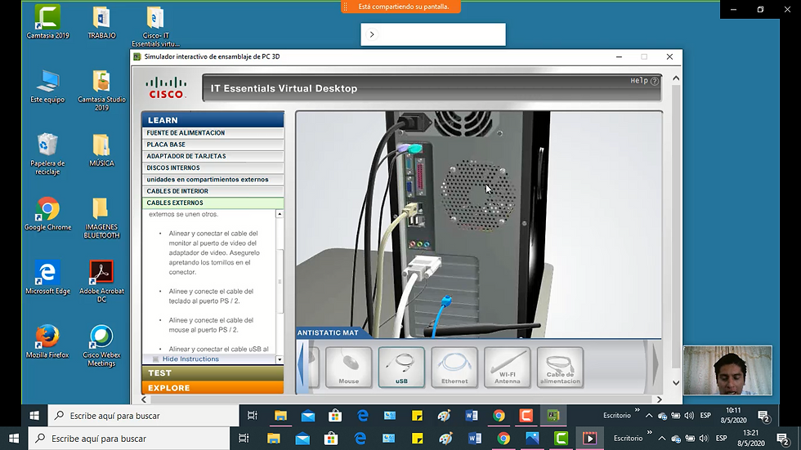Viewport: 801px width, 450px height.
Task: Toggle the Hide Instructions checkbox icon
Action: (x=156, y=359)
